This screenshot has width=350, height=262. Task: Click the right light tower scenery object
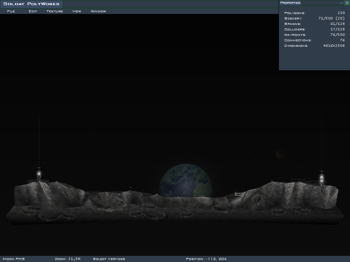tap(321, 178)
